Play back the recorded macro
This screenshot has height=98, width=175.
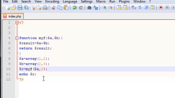coord(173,8)
